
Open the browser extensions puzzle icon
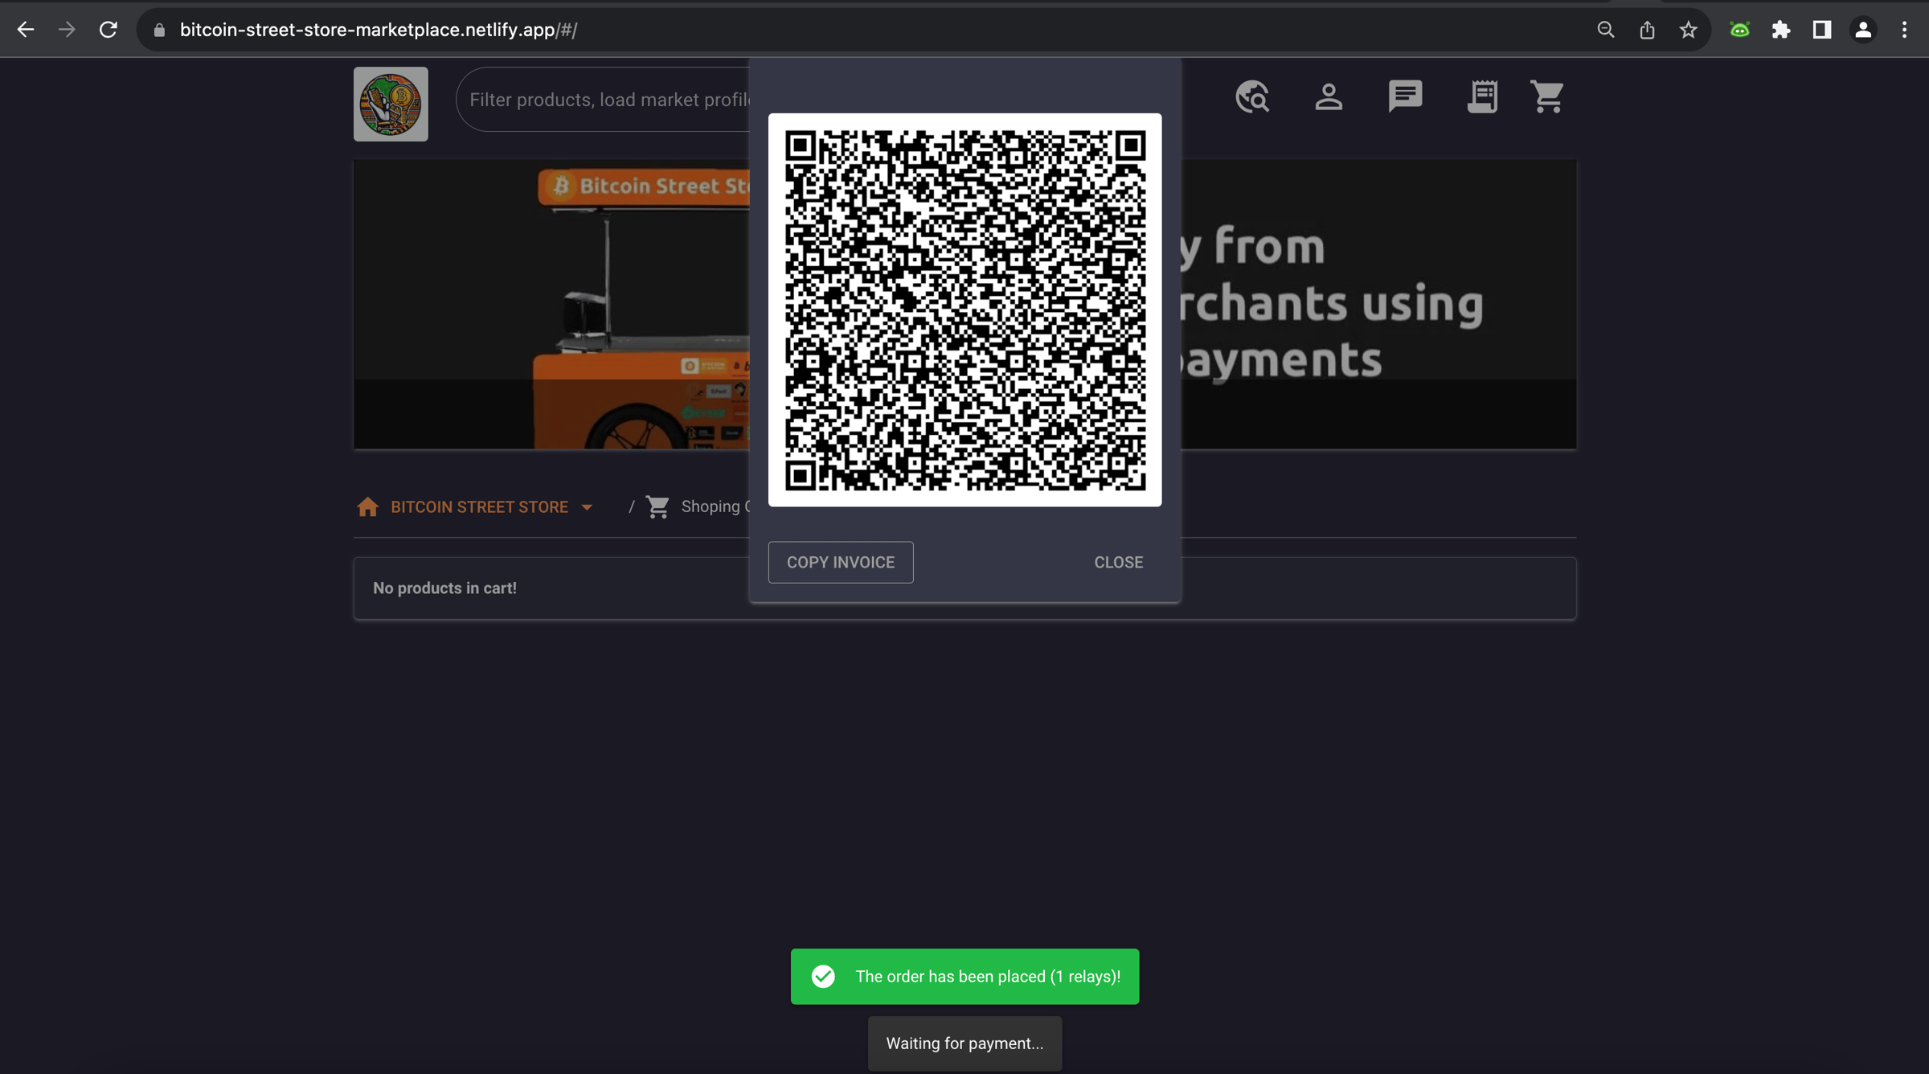coord(1781,30)
